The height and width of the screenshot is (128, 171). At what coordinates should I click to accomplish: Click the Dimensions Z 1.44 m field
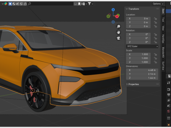pos(142,78)
